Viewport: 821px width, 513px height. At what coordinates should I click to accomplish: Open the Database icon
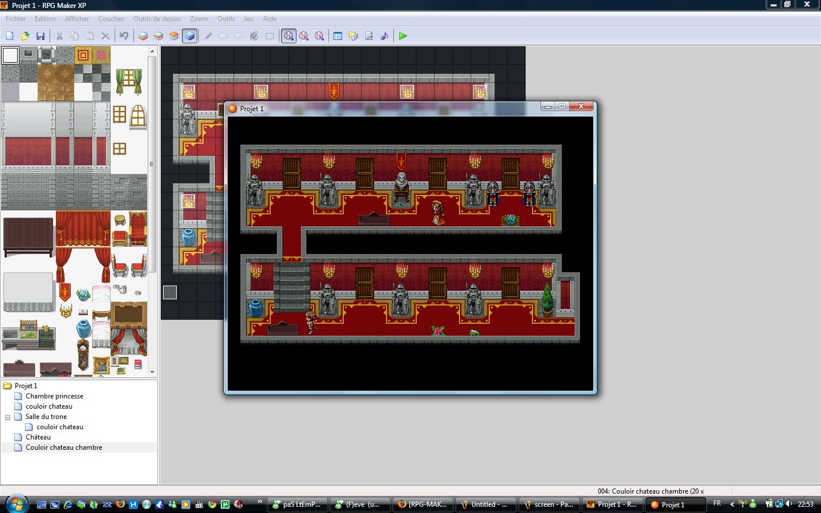click(338, 36)
